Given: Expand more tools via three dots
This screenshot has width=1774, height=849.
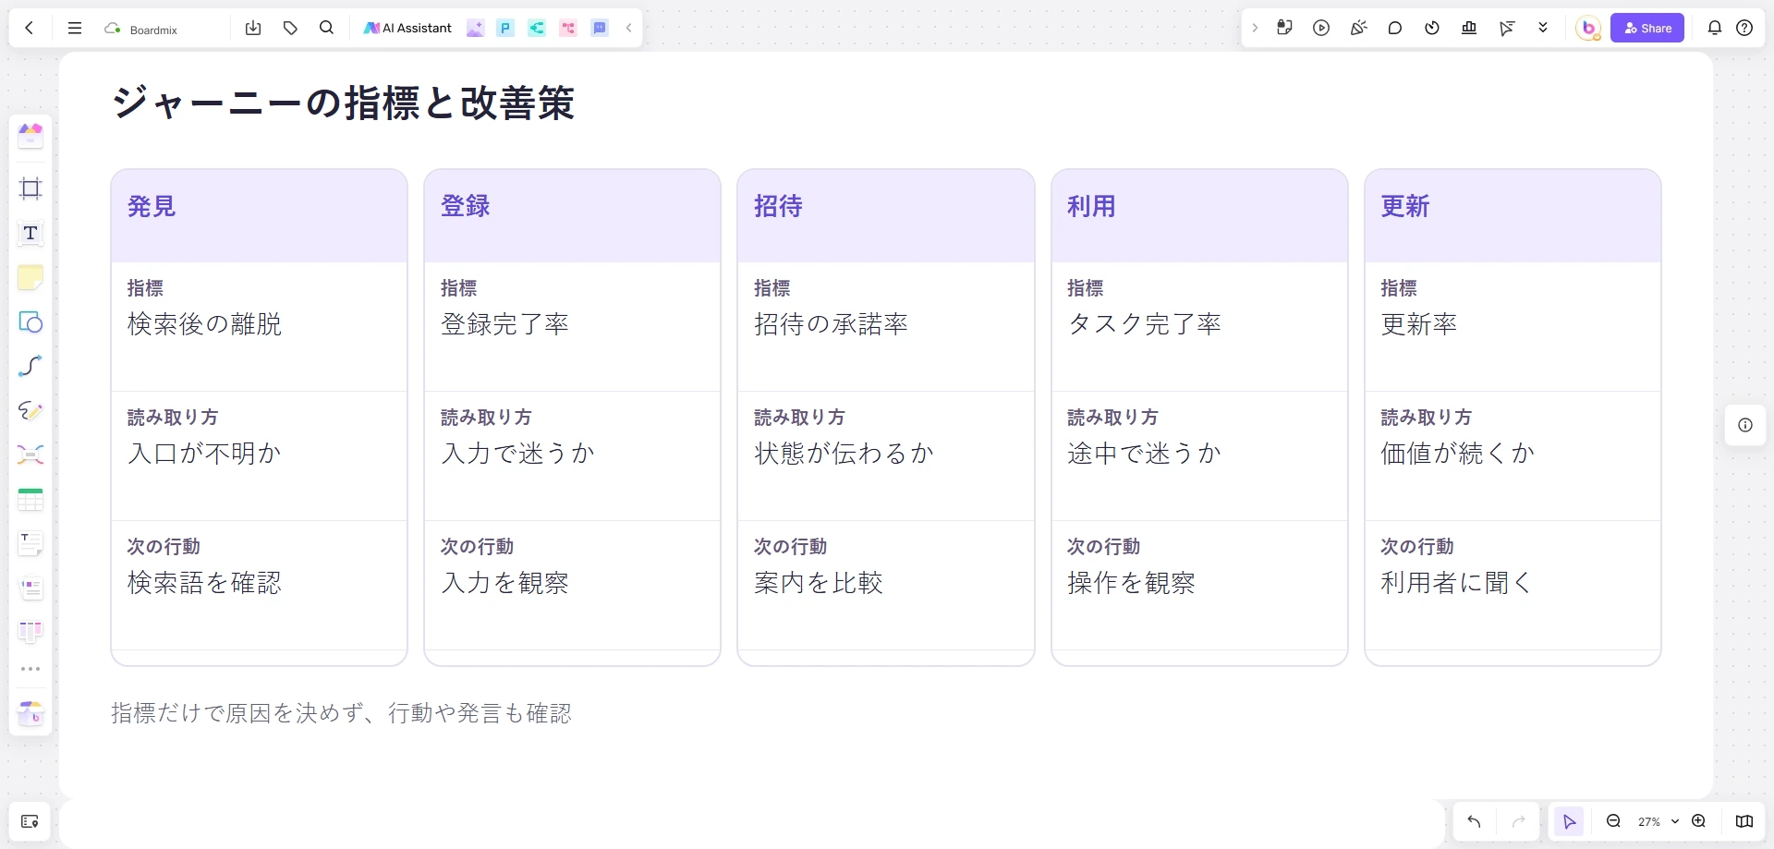Looking at the screenshot, I should click(30, 669).
